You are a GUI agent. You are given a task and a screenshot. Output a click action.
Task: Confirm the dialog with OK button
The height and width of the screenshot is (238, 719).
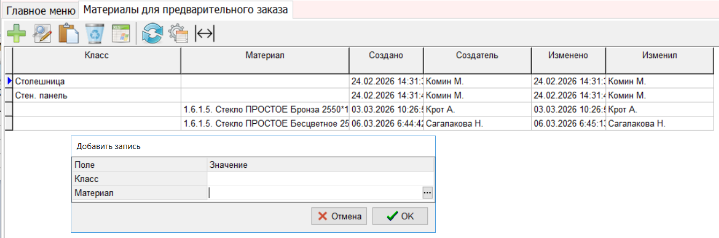pyautogui.click(x=400, y=216)
